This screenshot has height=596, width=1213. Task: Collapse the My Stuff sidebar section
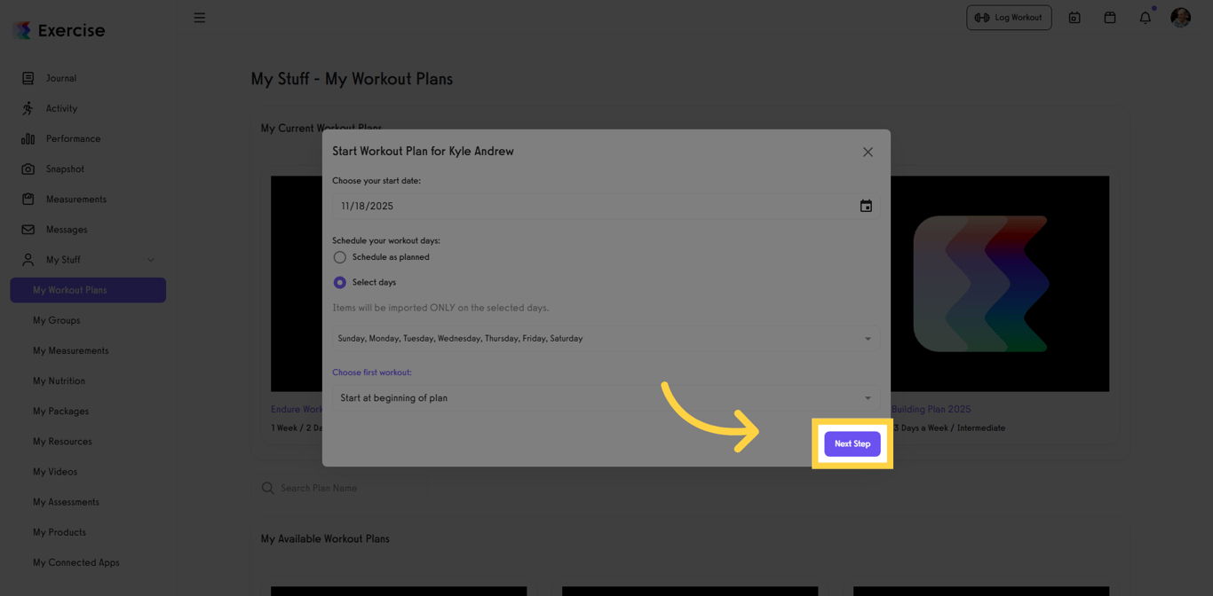(150, 260)
